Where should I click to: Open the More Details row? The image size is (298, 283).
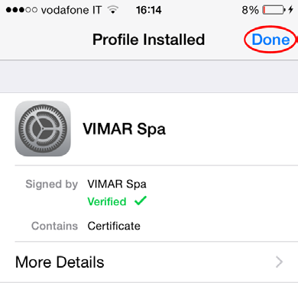tap(149, 262)
